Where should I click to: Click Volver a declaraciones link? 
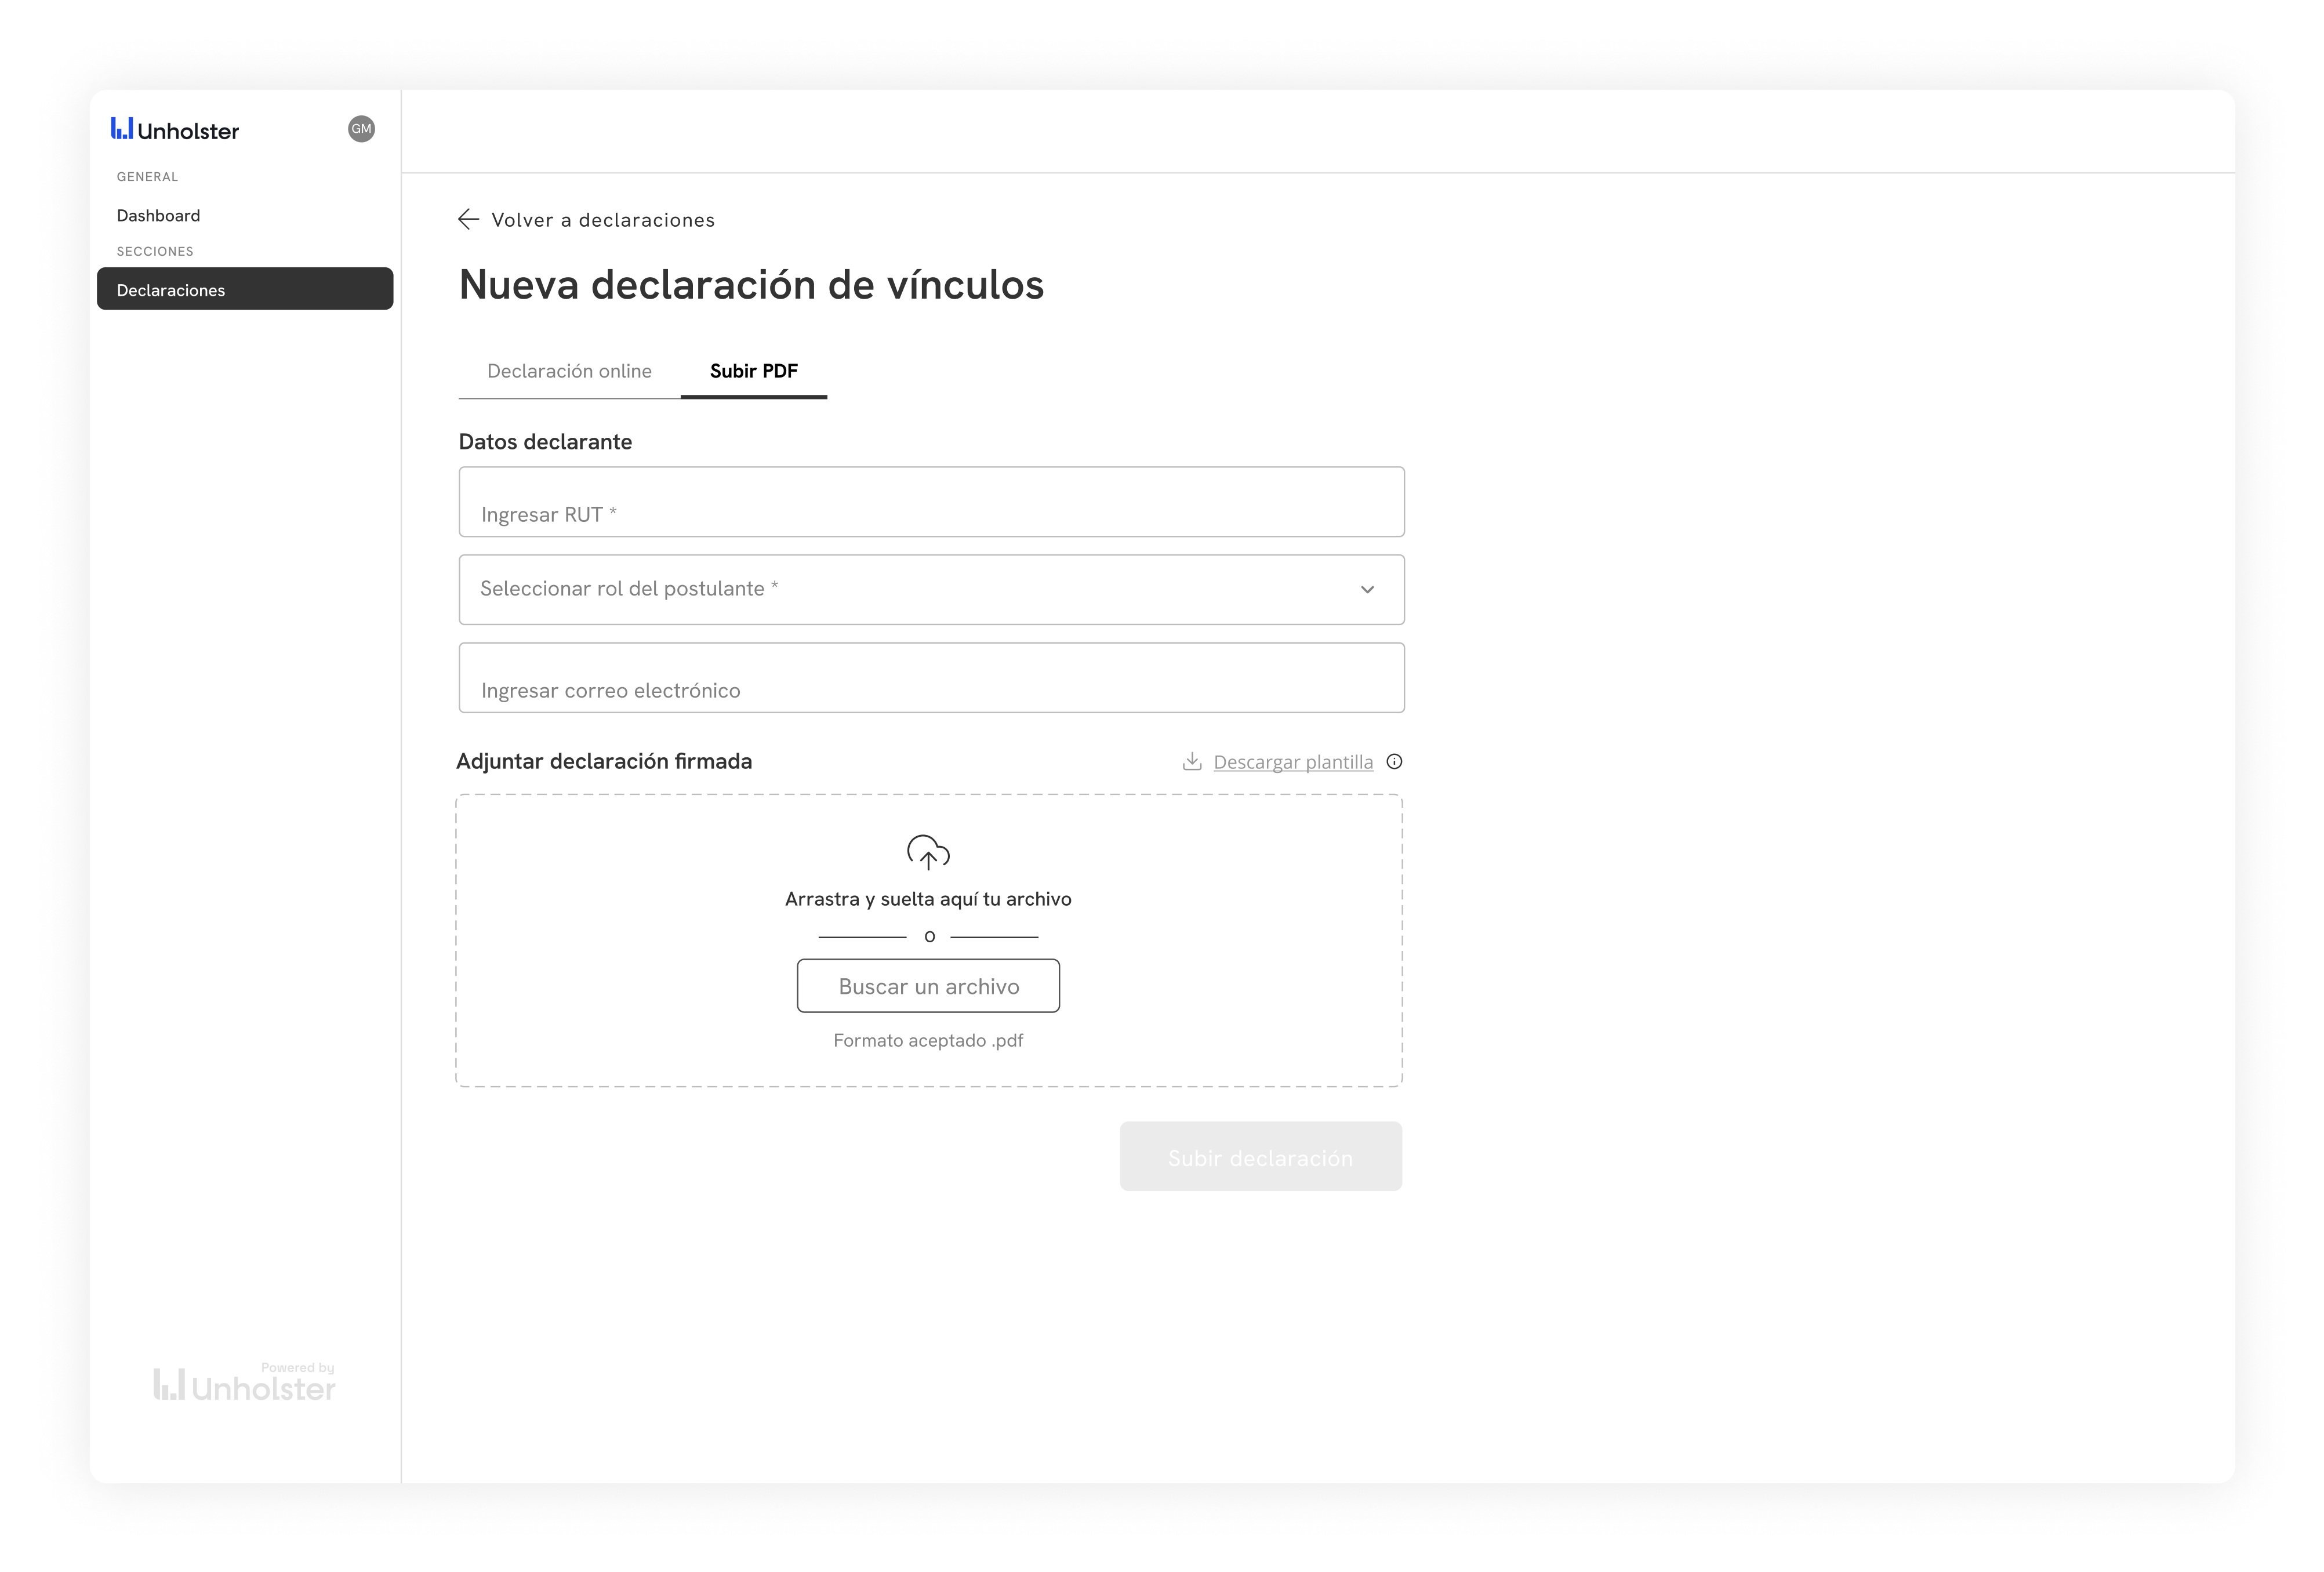(602, 220)
